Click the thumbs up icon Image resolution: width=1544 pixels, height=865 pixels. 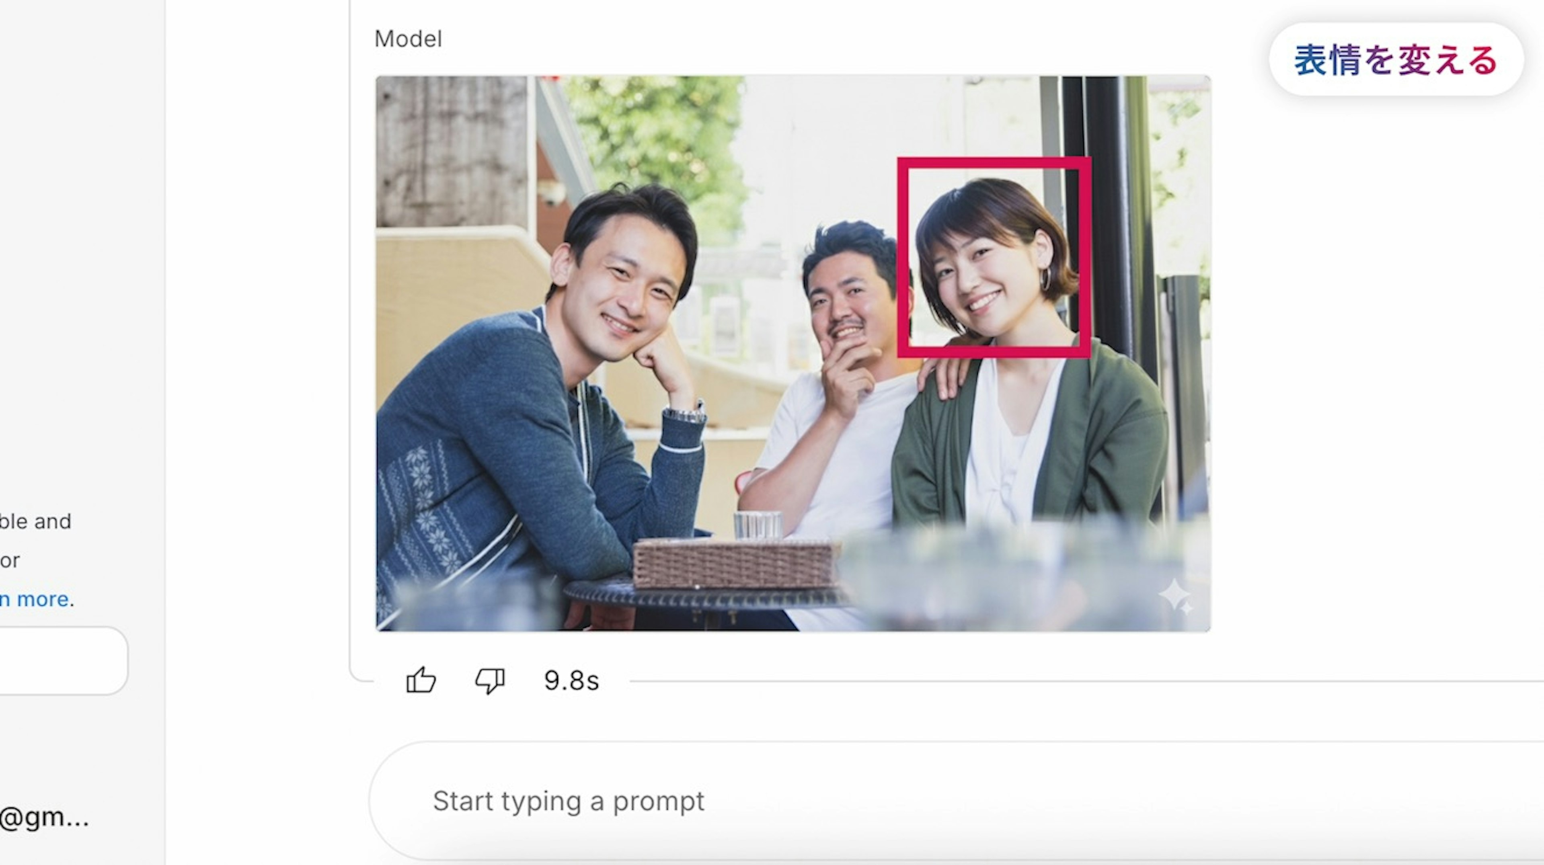(x=421, y=681)
